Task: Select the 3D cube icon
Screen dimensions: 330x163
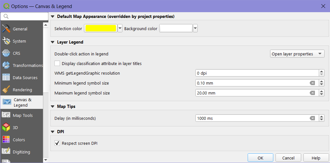Action: pos(6,127)
